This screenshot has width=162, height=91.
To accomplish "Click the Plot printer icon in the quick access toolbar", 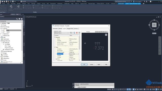I will point(13,2).
